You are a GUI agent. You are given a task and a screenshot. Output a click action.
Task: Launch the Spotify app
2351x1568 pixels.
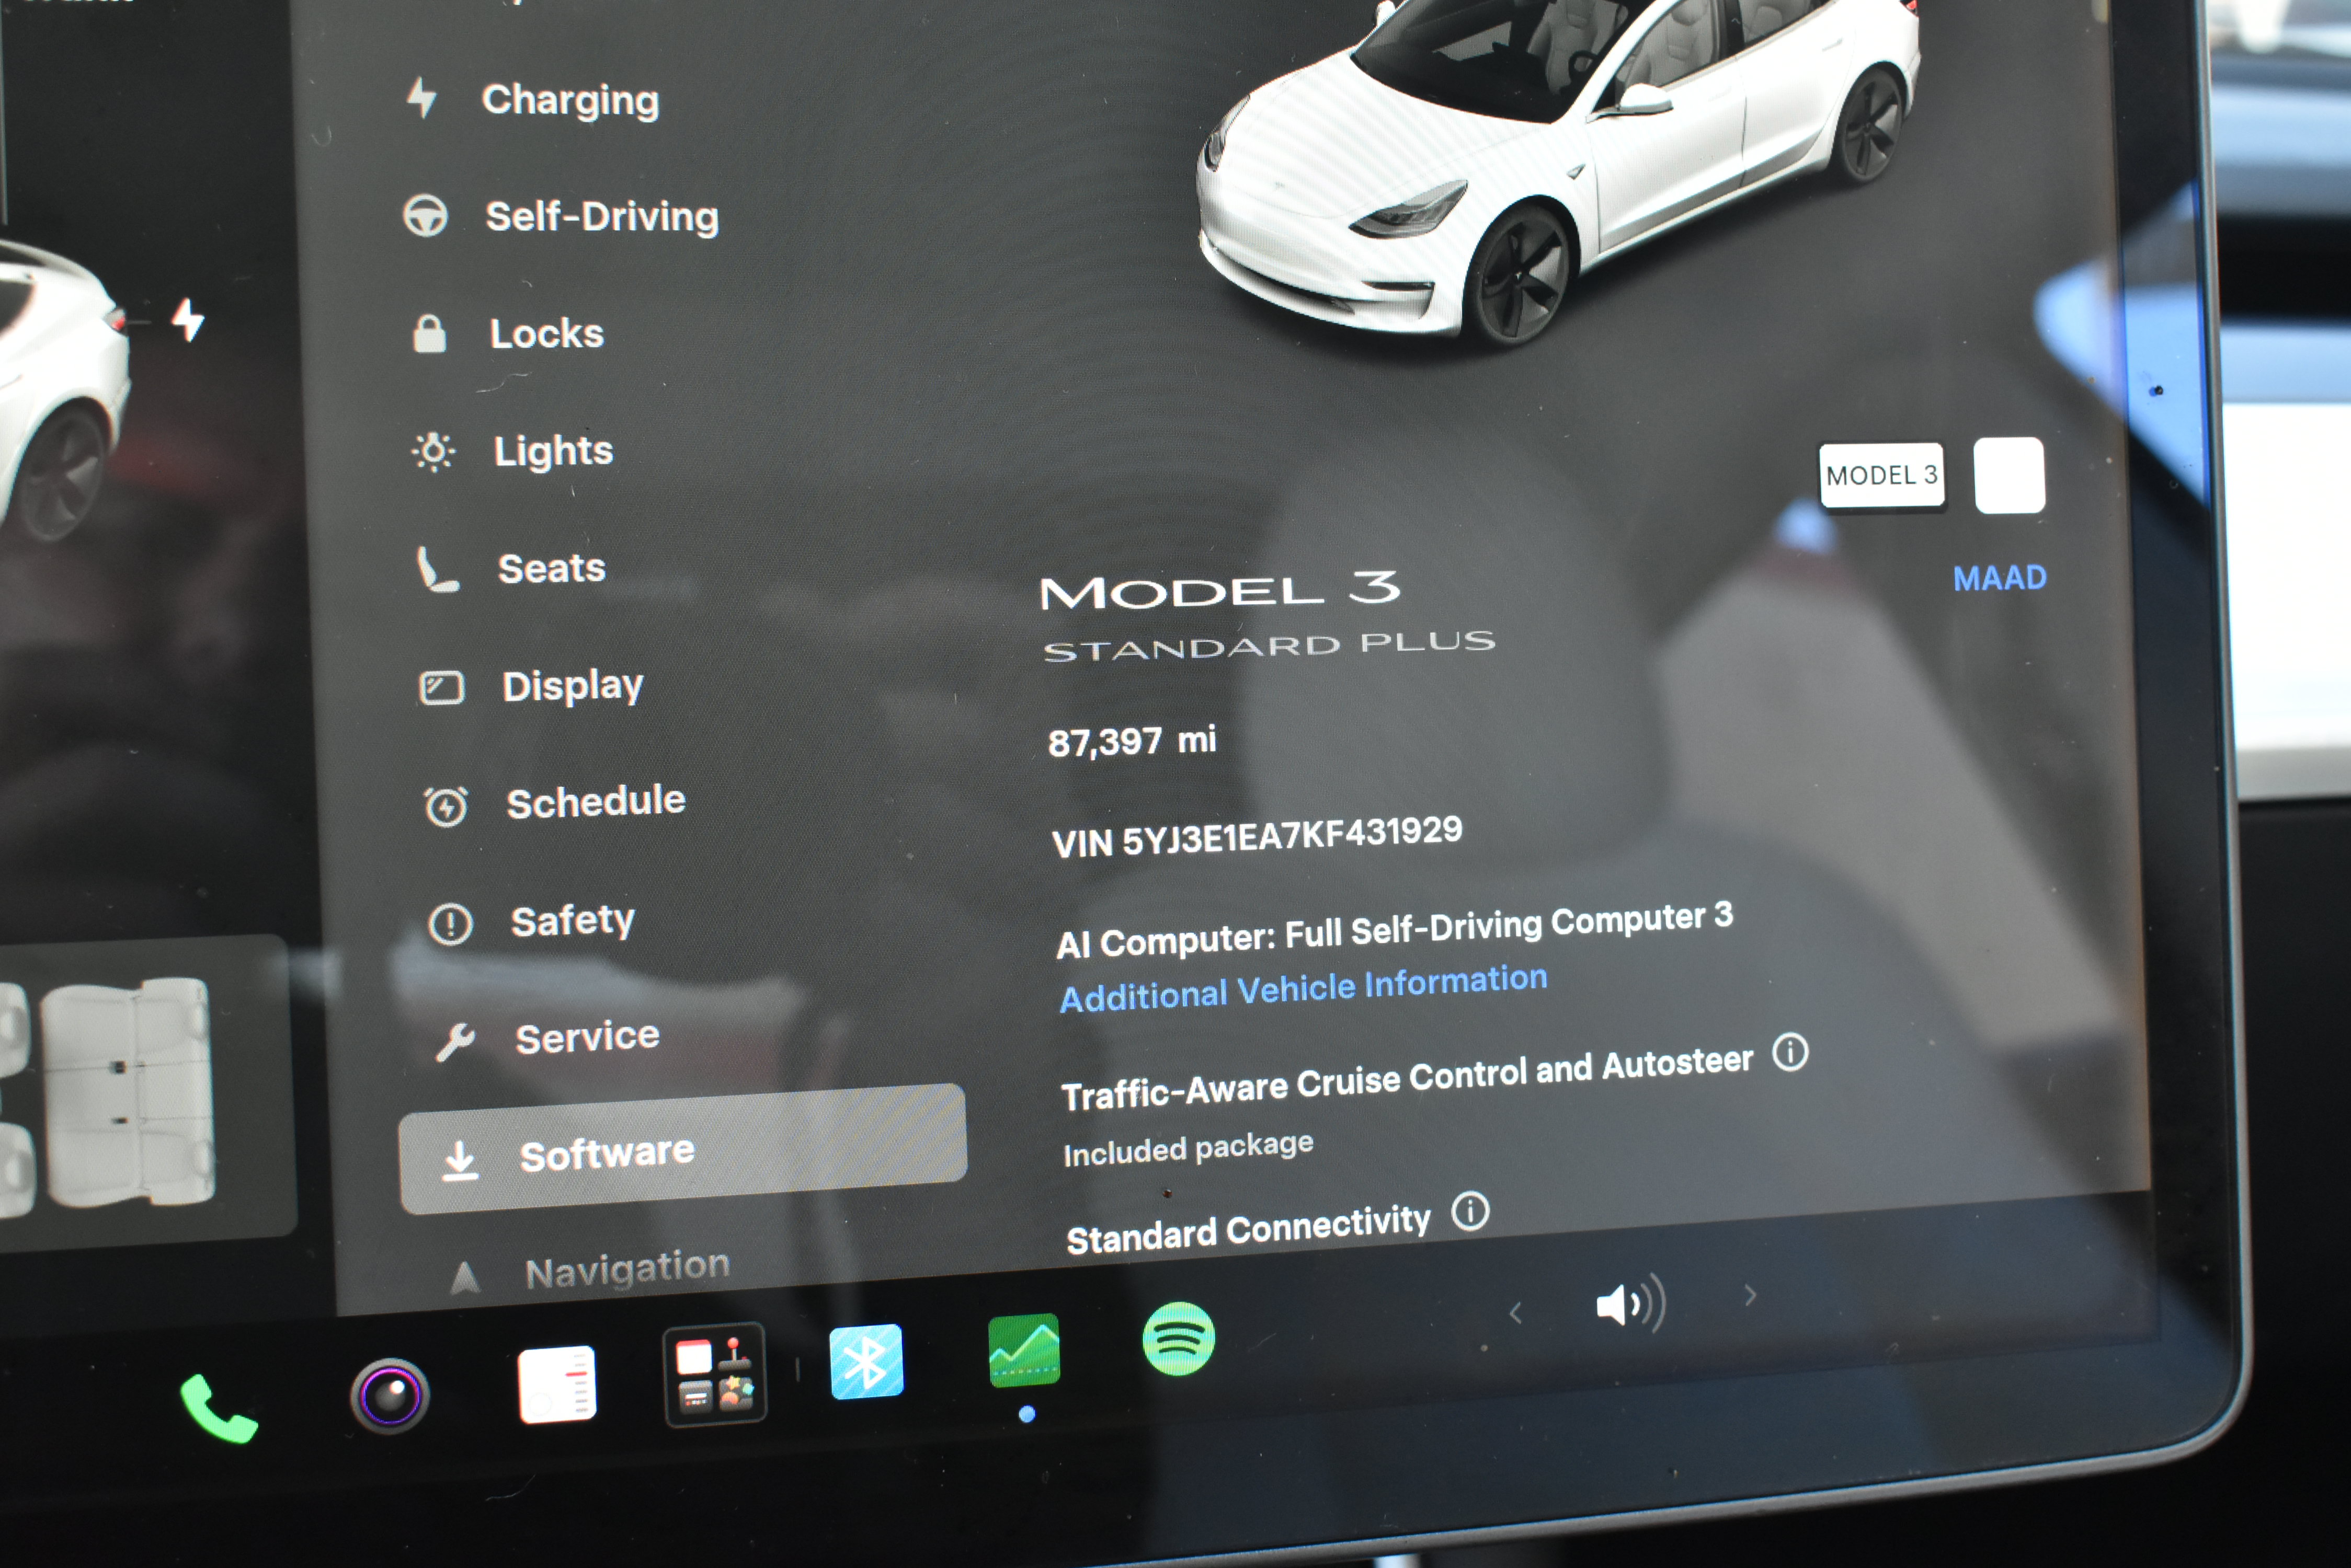[x=1179, y=1339]
